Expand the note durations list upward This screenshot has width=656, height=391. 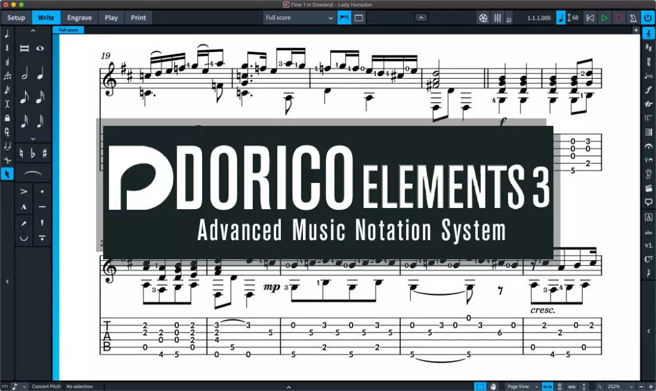33,31
